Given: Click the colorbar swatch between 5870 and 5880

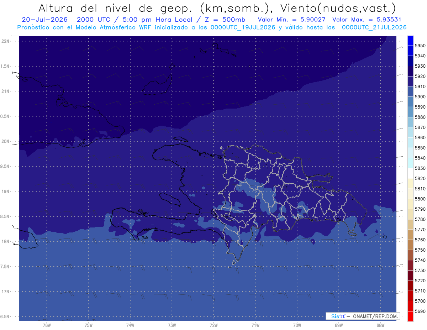Looking at the screenshot, I should coord(410,122).
